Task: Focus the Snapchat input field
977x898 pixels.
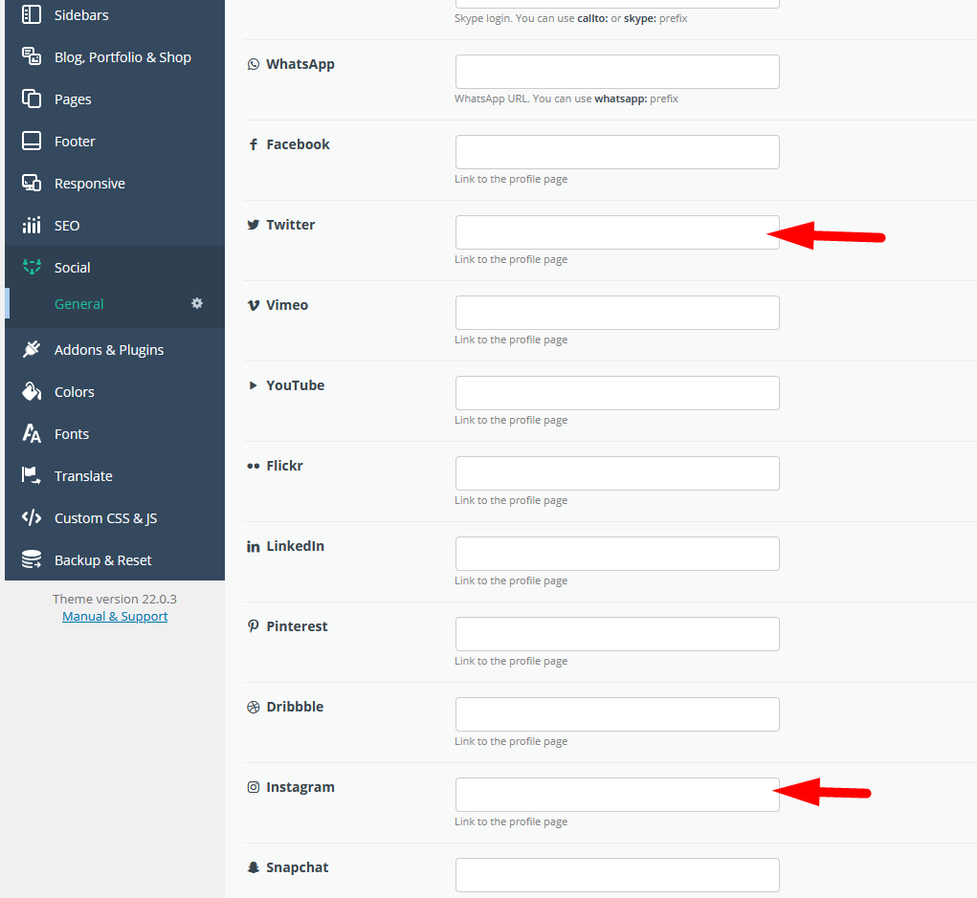Action: point(617,875)
